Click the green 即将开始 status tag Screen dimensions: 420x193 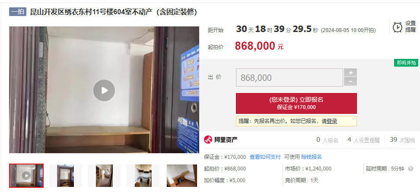pyautogui.click(x=406, y=63)
